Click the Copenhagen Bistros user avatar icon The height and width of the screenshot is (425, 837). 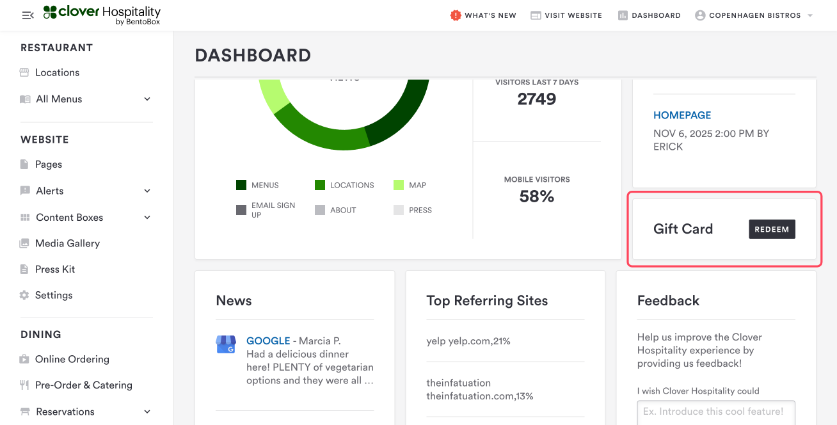pyautogui.click(x=700, y=15)
